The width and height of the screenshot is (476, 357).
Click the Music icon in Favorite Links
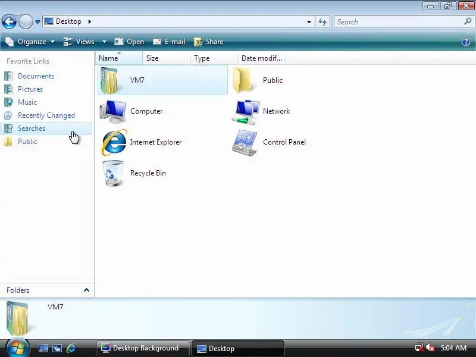pyautogui.click(x=8, y=102)
